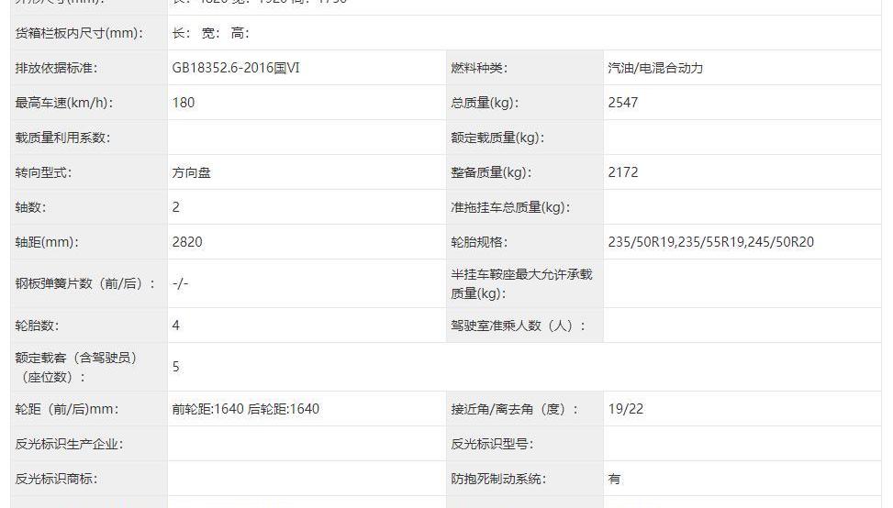Click the axle count value 2
This screenshot has width=893, height=508.
tap(176, 207)
